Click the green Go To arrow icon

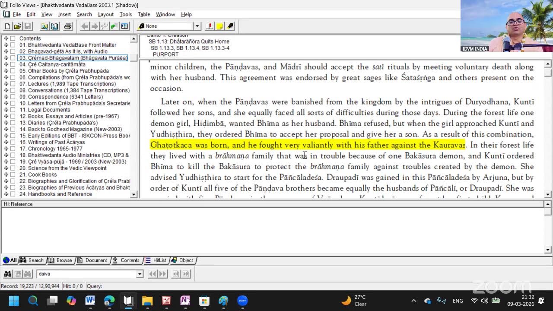114,26
